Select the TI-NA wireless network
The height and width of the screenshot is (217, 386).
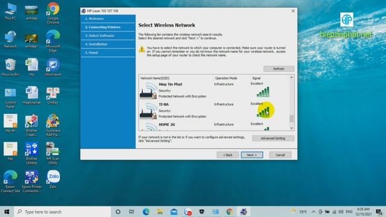click(214, 111)
